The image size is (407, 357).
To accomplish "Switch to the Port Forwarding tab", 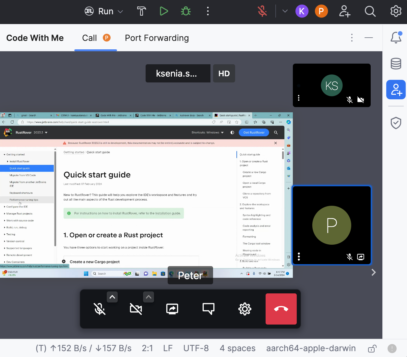I will (x=157, y=38).
